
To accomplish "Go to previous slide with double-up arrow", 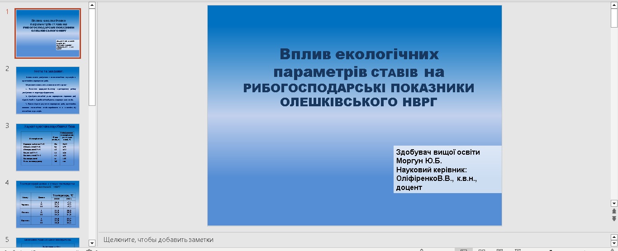I will point(614,211).
